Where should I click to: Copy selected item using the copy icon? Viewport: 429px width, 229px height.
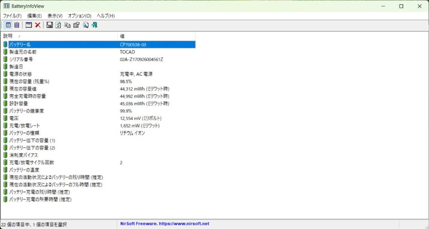click(68, 25)
